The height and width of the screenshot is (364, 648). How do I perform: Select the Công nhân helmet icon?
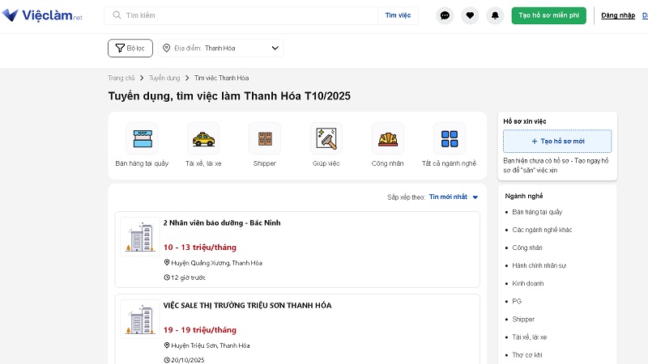tap(388, 138)
